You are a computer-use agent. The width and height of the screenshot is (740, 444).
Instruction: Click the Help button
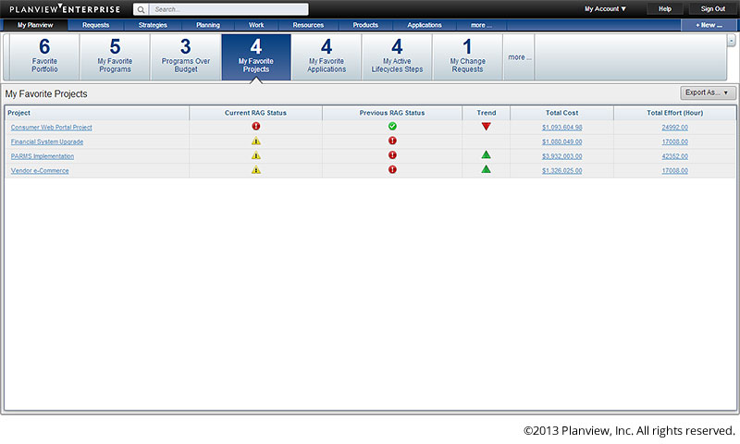[665, 9]
